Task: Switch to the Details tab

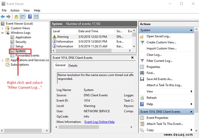Action: [x=73, y=65]
